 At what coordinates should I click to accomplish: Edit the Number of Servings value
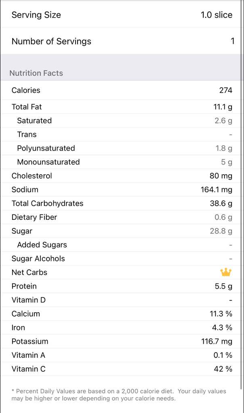232,41
